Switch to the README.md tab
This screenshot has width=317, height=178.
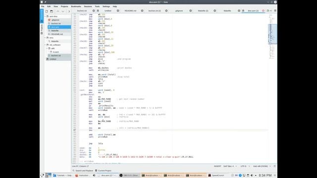click(x=130, y=11)
